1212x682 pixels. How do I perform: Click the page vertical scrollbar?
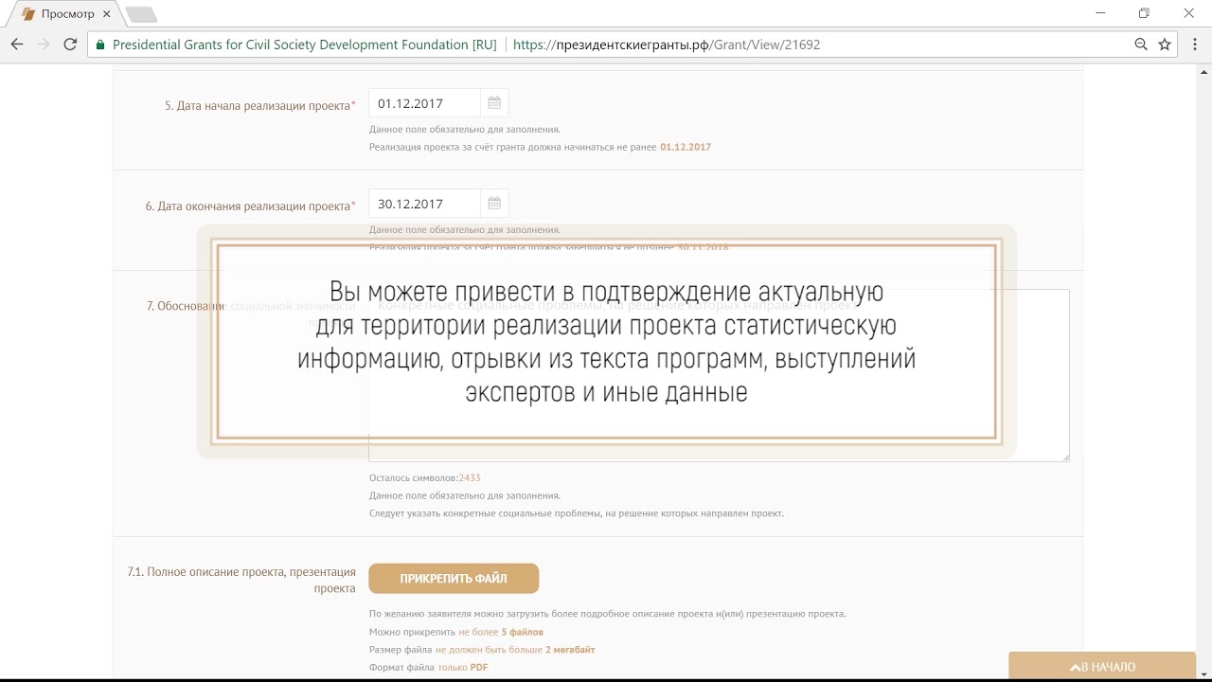[1204, 373]
